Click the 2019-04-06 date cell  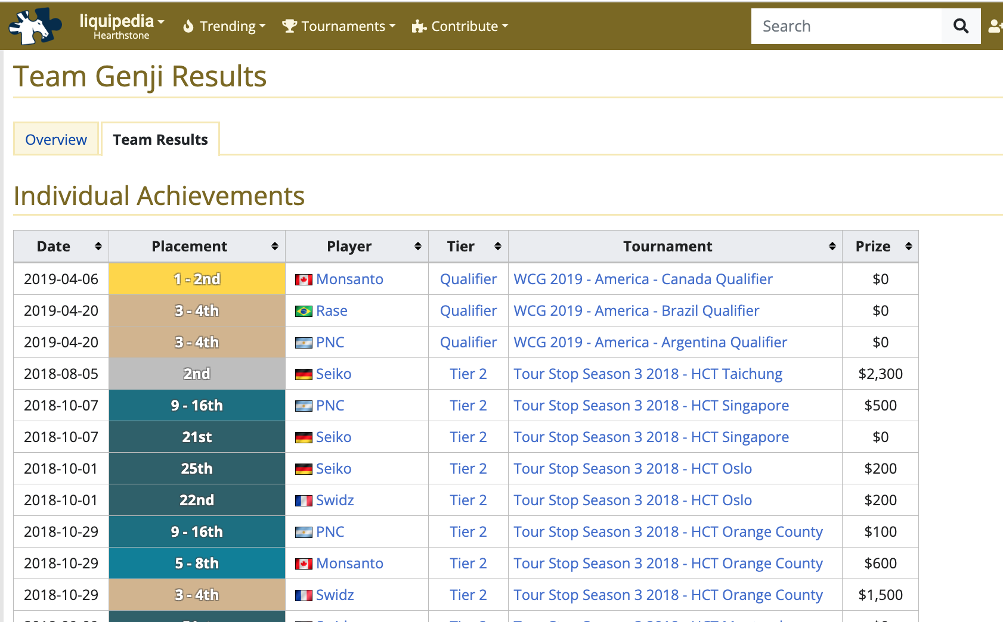coord(61,279)
